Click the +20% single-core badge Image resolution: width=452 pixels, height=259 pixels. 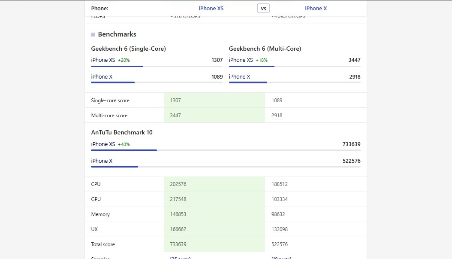pyautogui.click(x=124, y=60)
